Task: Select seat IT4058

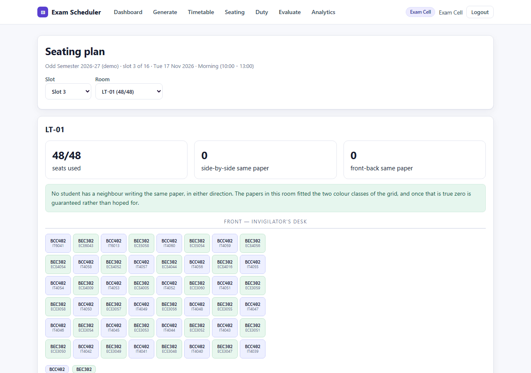Action: tap(86, 264)
